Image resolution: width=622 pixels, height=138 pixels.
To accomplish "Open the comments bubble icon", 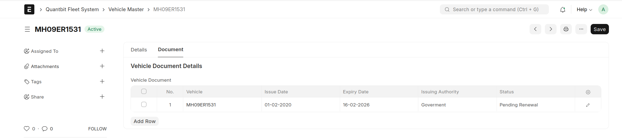I will tap(45, 129).
